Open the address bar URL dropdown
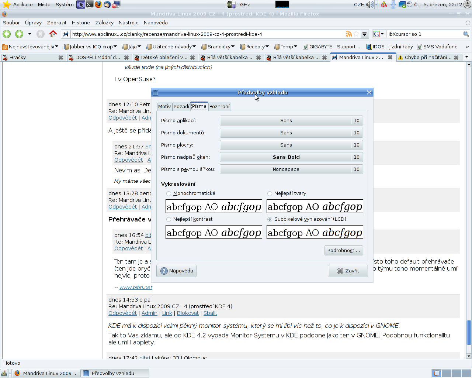 364,34
